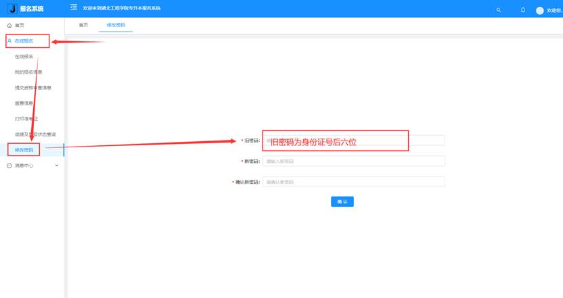Image resolution: width=563 pixels, height=298 pixels.
Task: Click the person icon beside 在线报名 menu
Action: click(9, 41)
